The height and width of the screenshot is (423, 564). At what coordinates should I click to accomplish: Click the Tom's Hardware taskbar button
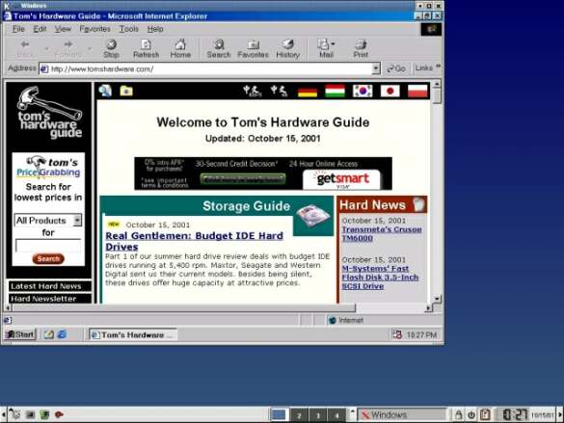(x=133, y=334)
